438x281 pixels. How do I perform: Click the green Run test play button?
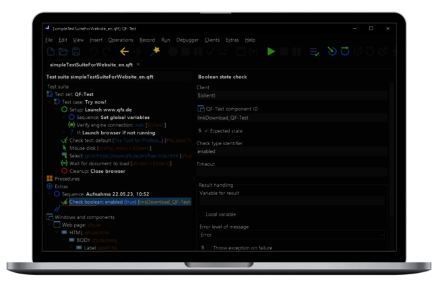pyautogui.click(x=271, y=51)
